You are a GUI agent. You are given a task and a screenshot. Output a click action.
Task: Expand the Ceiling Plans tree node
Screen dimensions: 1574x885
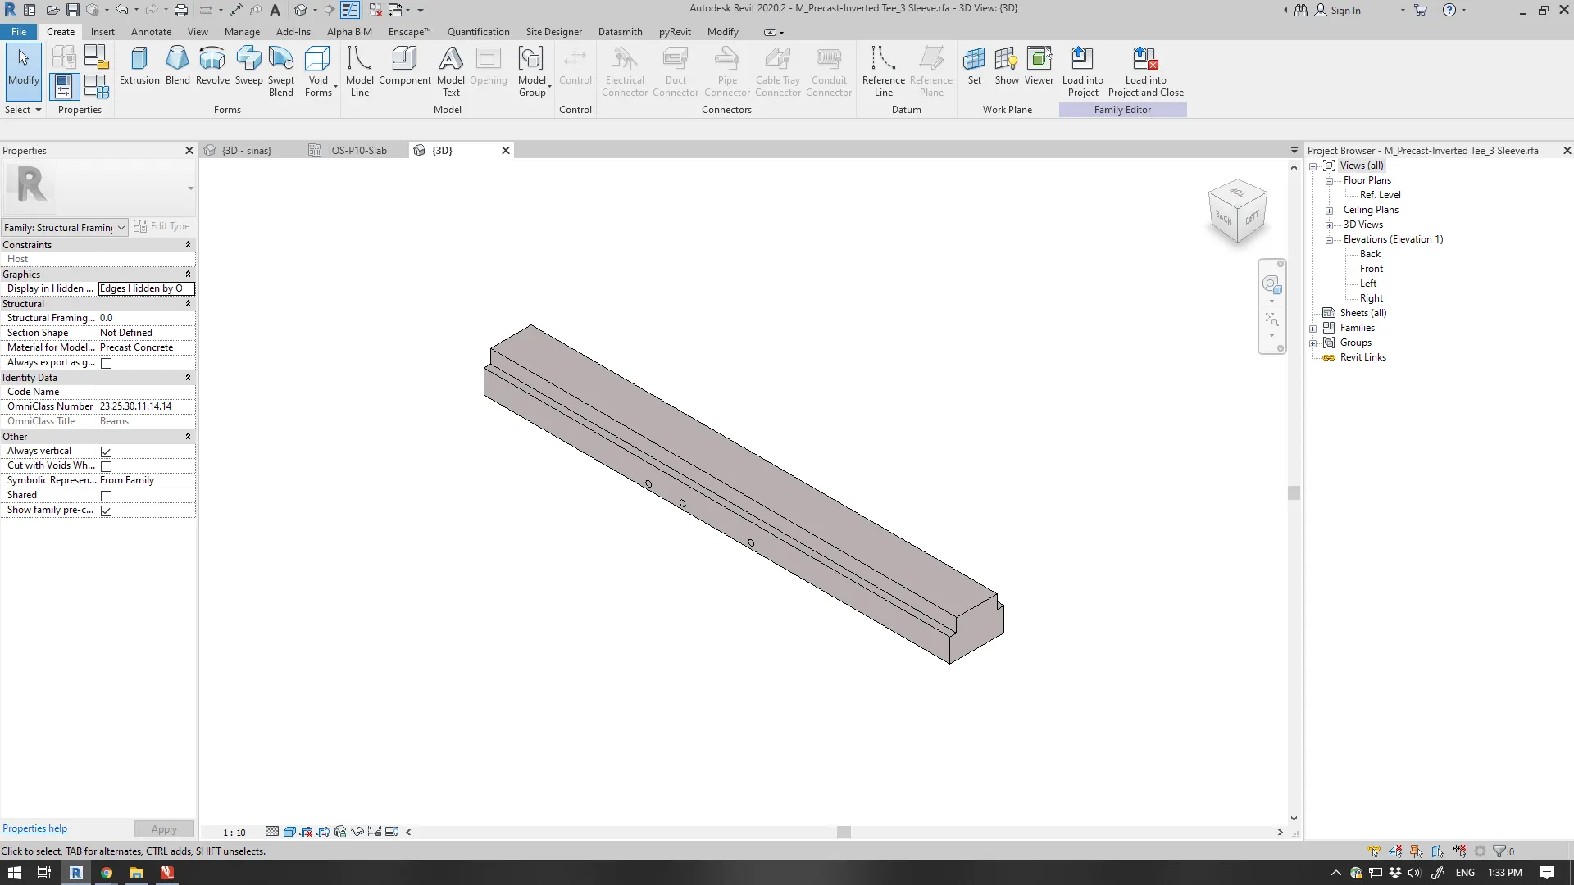tap(1329, 211)
